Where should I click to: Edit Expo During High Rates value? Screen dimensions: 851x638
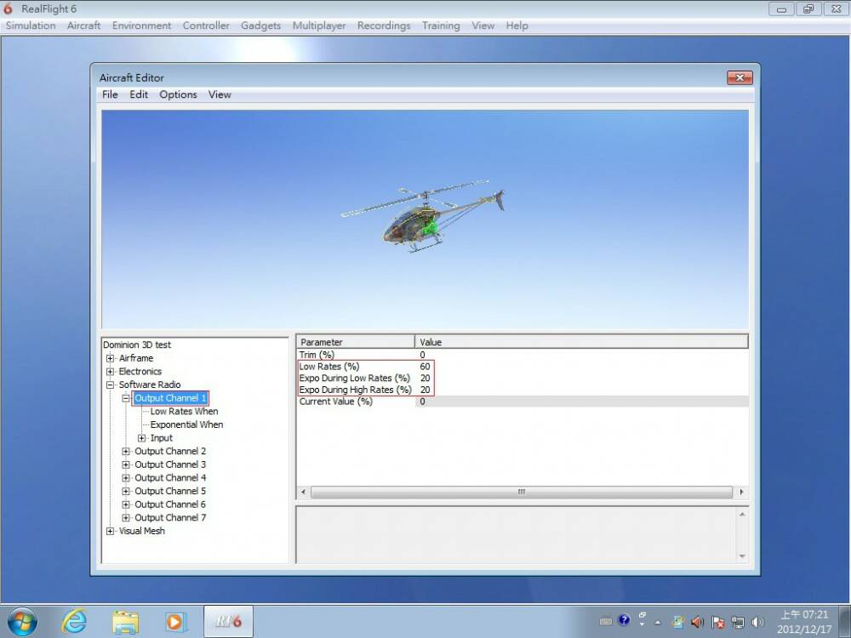point(425,390)
